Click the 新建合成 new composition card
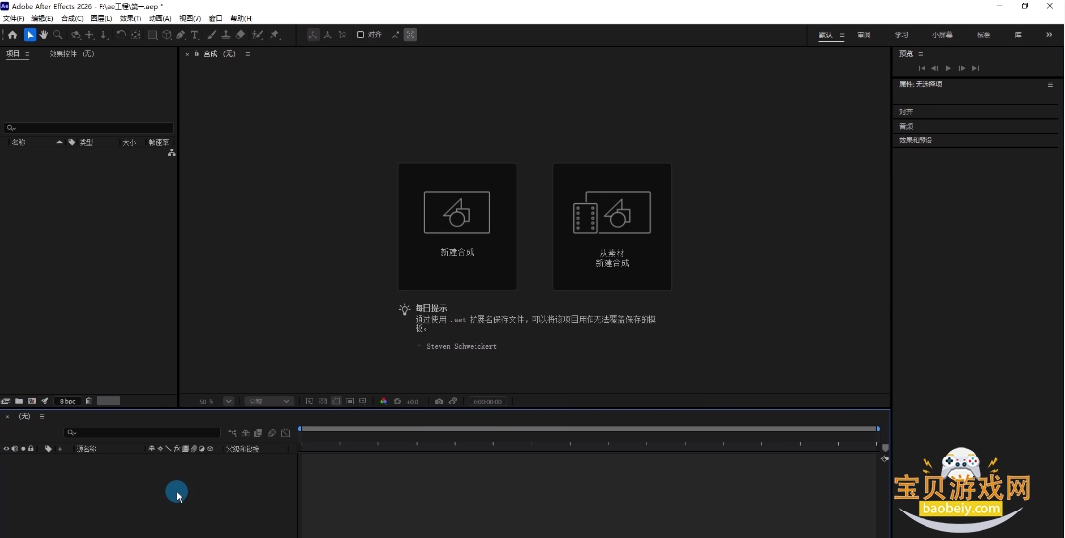The height and width of the screenshot is (538, 1065). tap(457, 226)
